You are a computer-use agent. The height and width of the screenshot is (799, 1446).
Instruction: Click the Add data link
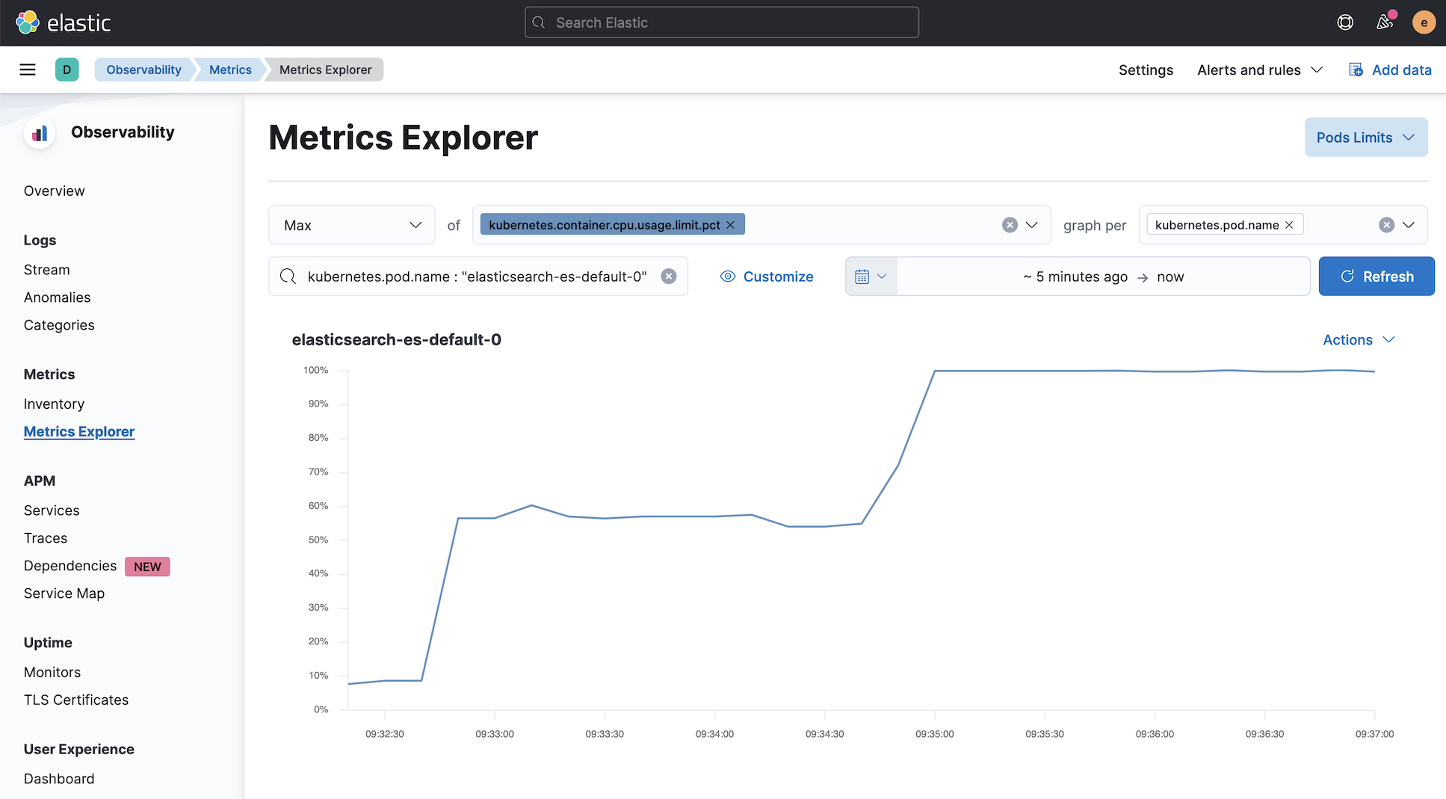coord(1390,70)
